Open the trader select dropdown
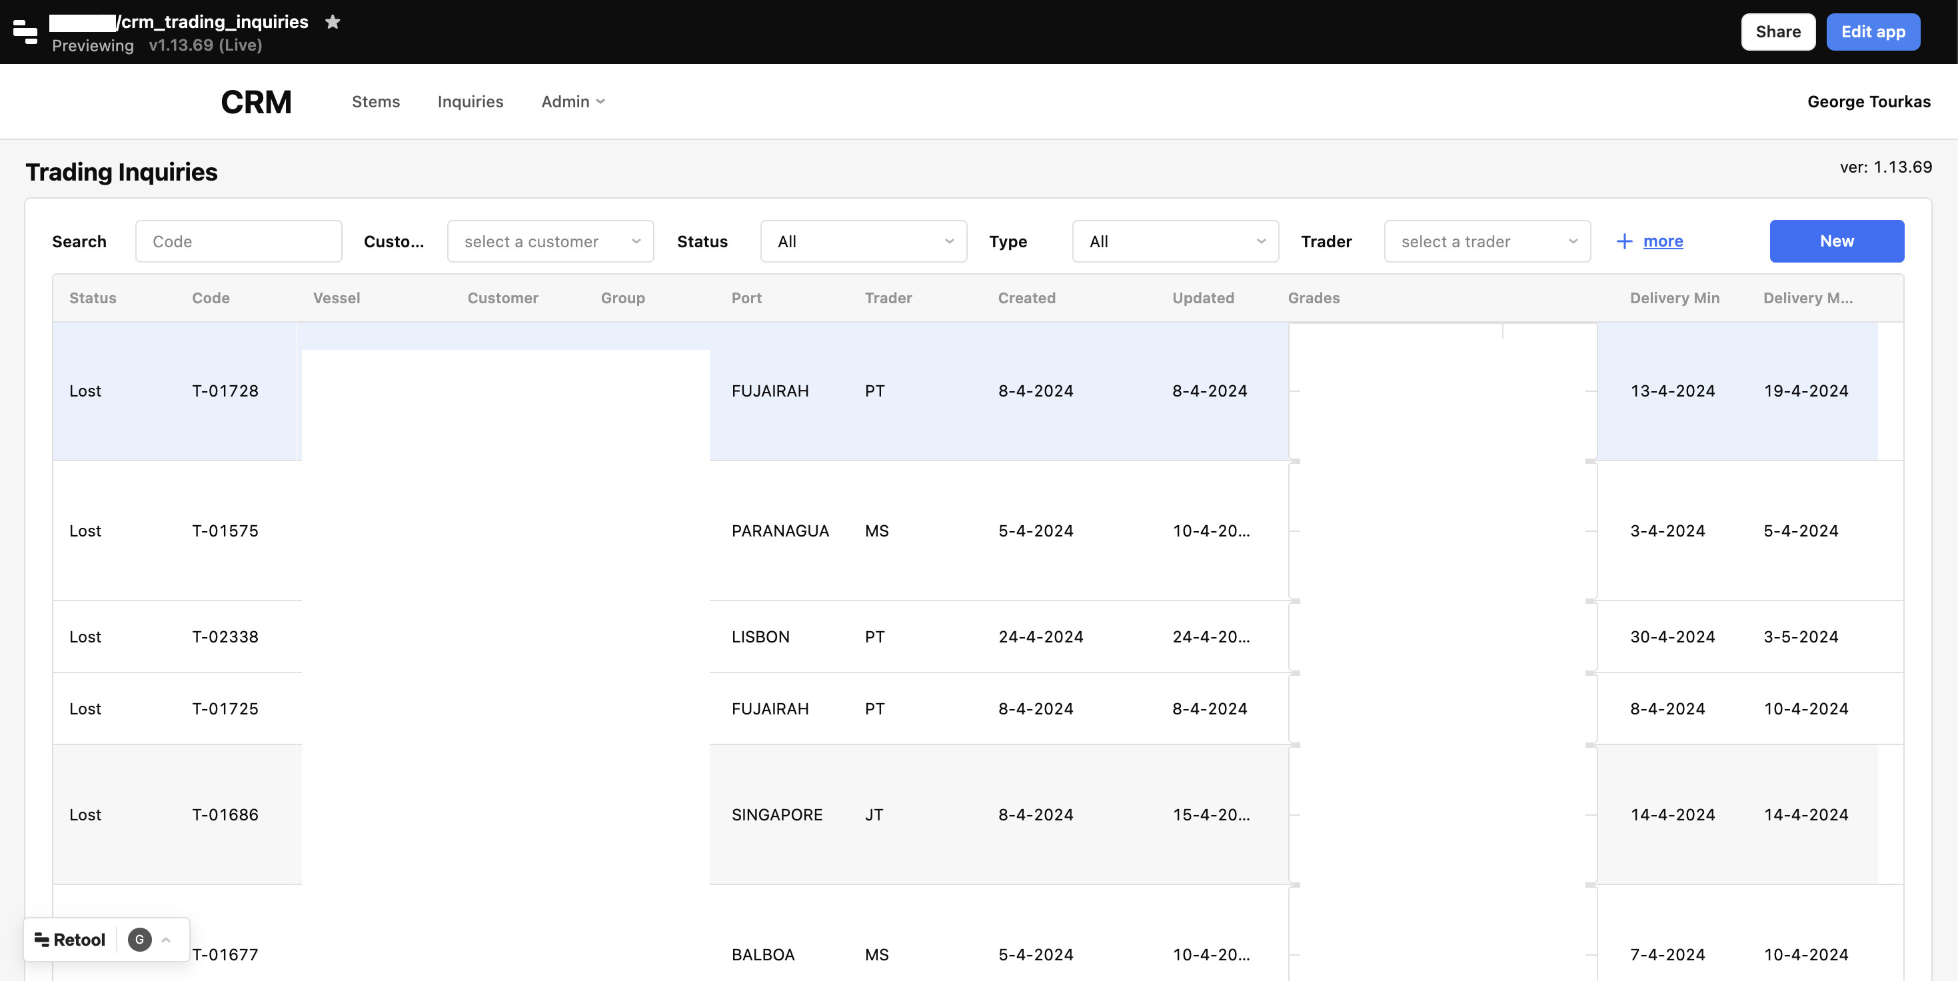The height and width of the screenshot is (981, 1958). tap(1487, 242)
